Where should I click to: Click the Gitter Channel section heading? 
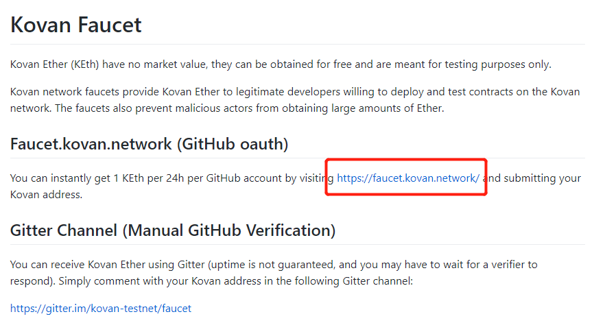[173, 230]
